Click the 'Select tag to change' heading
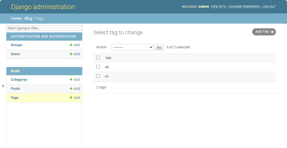Screen dimensions: 287x148 point(118,32)
